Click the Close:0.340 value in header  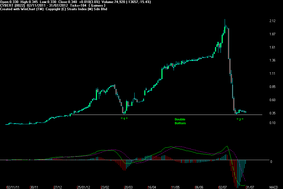67,2
